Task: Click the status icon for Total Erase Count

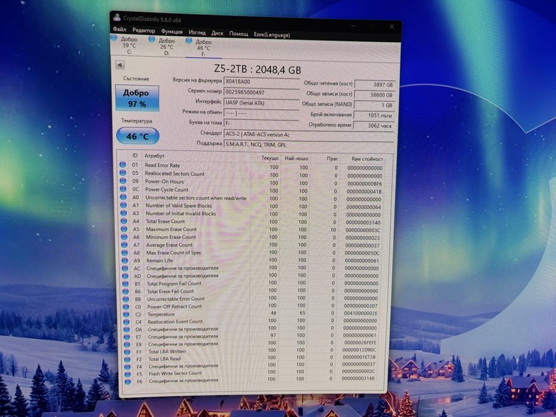Action: (124, 221)
